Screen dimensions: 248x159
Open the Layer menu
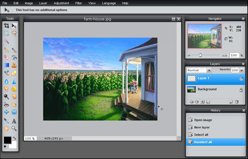coord(43,3)
